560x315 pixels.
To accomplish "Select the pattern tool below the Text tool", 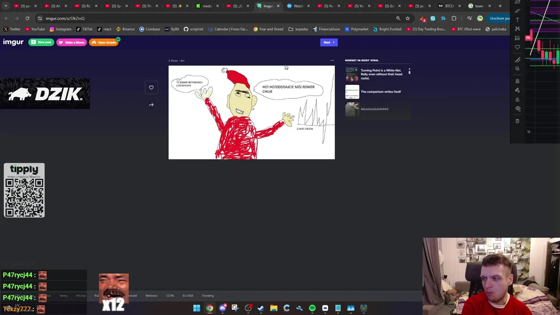I will (x=518, y=29).
